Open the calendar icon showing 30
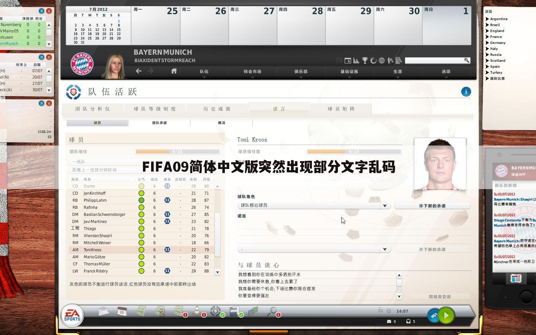Viewport: 536px width, 335px height. [x=122, y=311]
